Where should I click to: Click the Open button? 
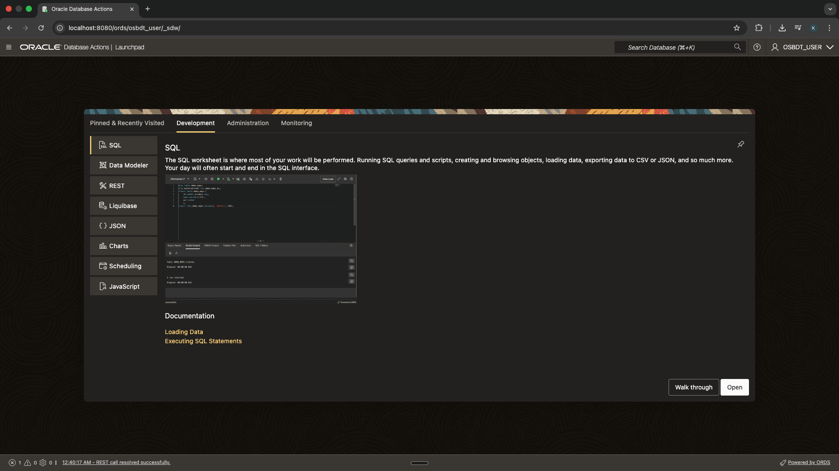(x=735, y=387)
